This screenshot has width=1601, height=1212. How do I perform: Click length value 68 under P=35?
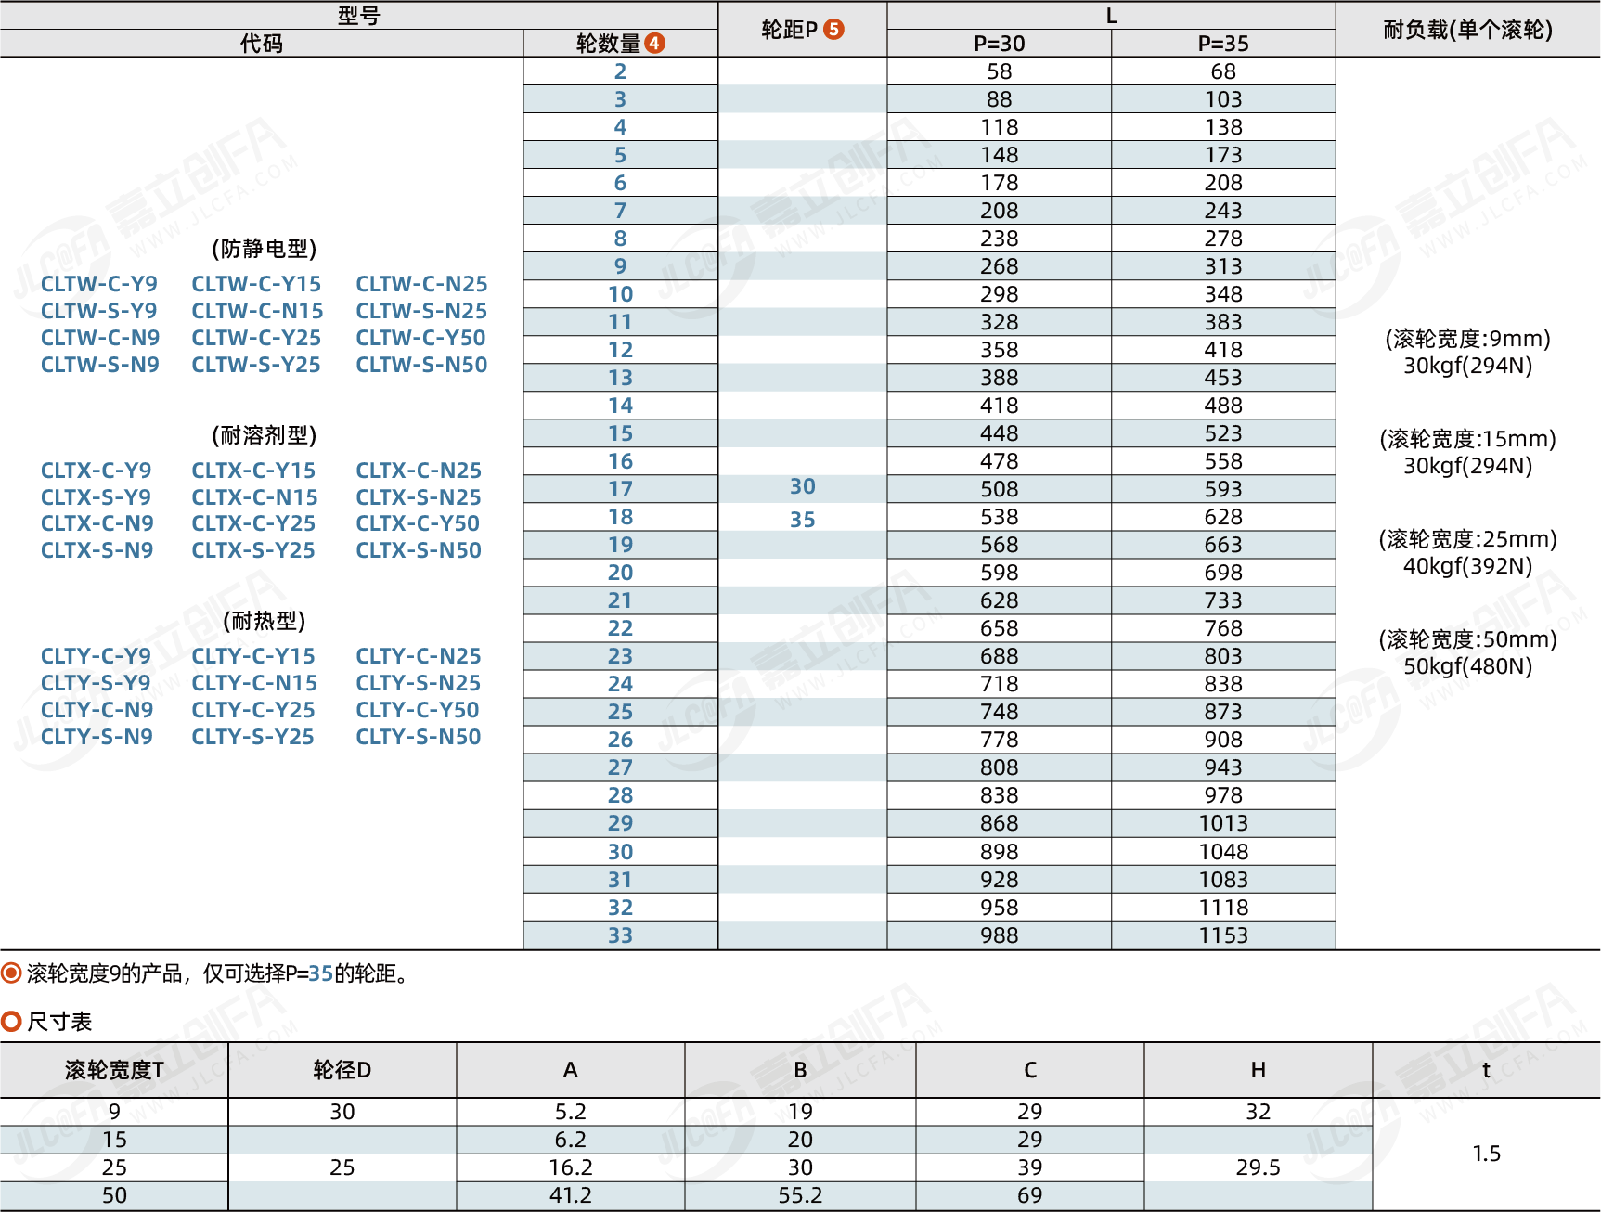click(x=1223, y=71)
